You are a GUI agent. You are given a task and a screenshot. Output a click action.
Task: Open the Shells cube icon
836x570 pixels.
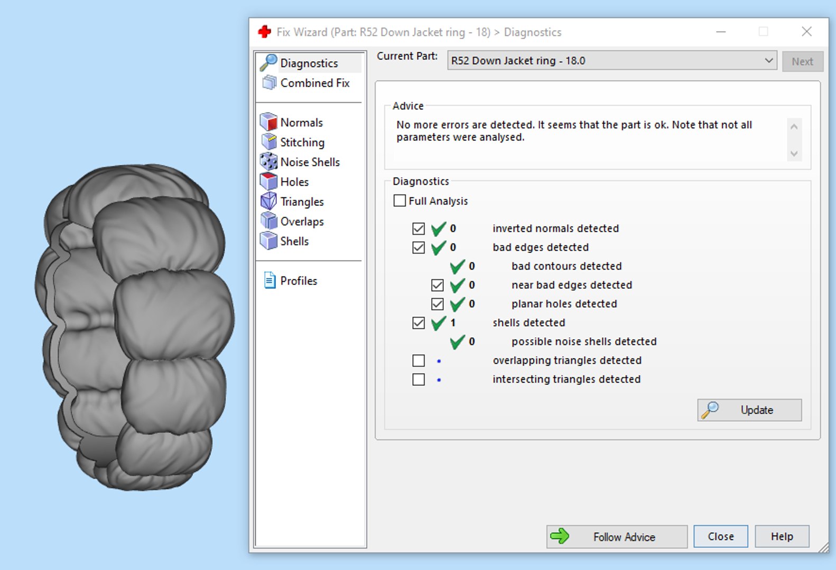(268, 241)
